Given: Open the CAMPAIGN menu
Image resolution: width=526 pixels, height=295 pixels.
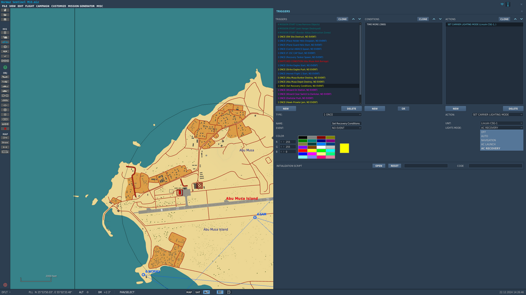Looking at the screenshot, I should [x=43, y=6].
